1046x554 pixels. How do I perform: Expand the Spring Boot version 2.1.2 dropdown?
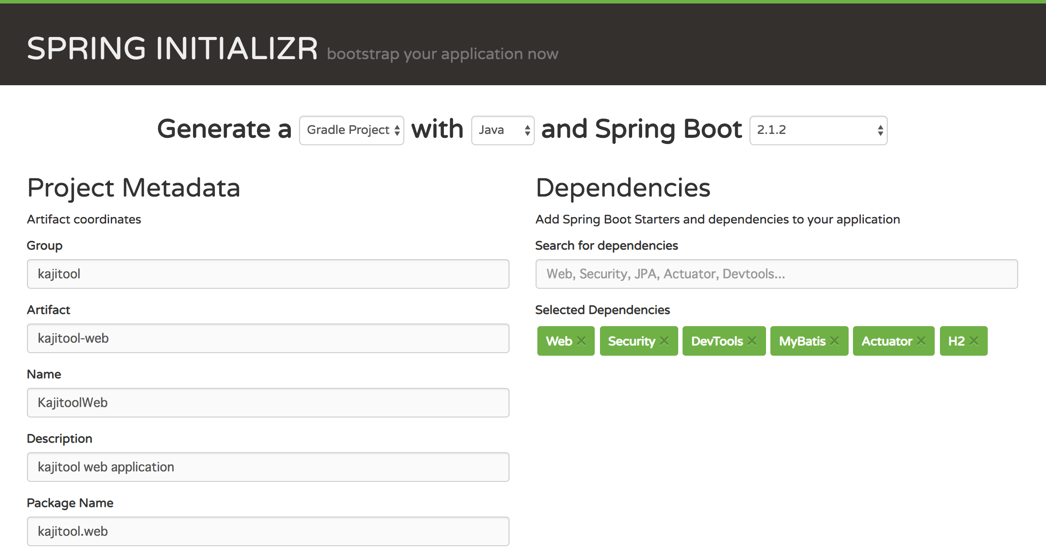818,130
